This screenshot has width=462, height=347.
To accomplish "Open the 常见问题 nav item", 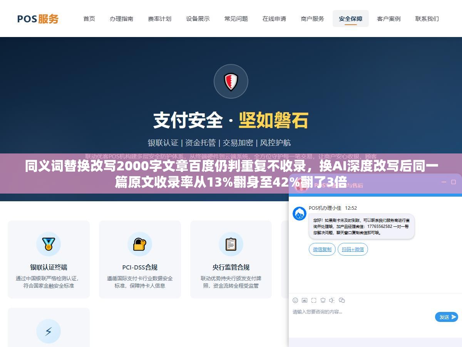I will pos(236,19).
